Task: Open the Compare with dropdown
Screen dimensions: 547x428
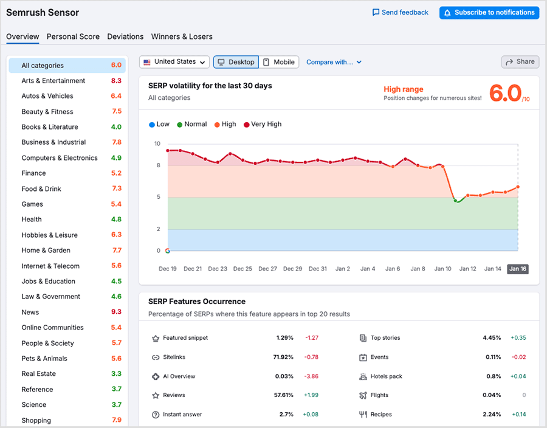Action: (x=334, y=62)
